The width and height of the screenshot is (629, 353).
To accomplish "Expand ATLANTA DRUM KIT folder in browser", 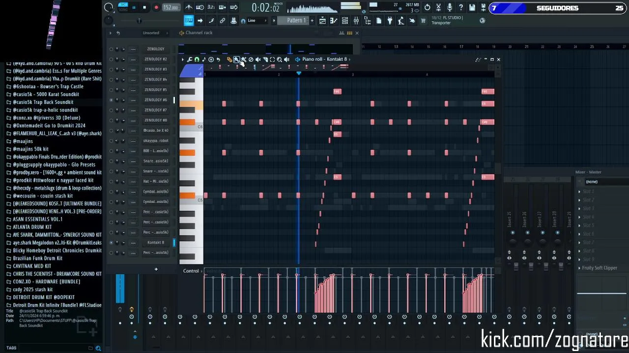I will click(32, 227).
